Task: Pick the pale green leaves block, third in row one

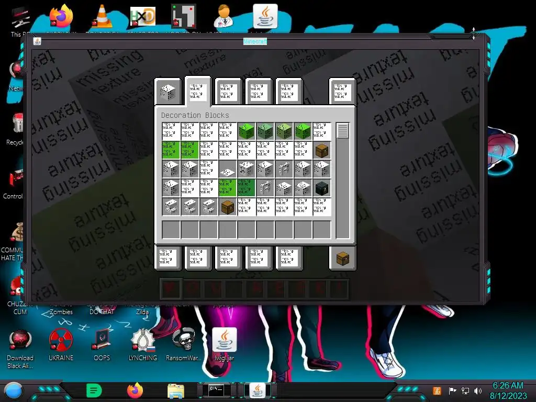Action: click(284, 131)
